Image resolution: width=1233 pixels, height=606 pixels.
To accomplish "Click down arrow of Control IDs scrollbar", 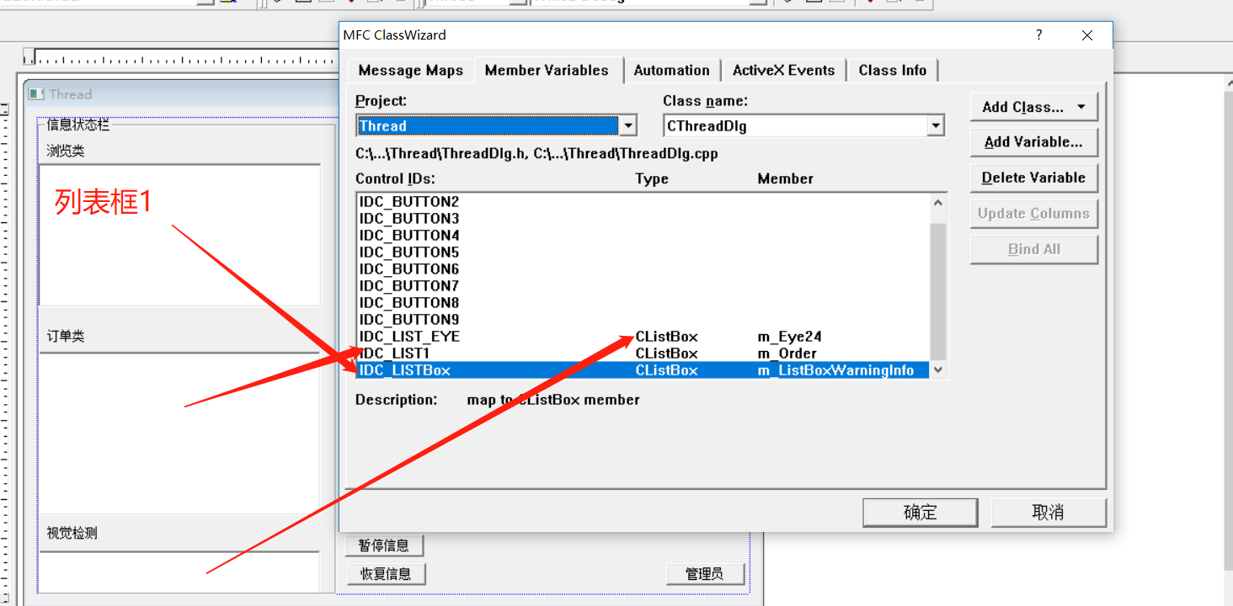I will coord(938,370).
